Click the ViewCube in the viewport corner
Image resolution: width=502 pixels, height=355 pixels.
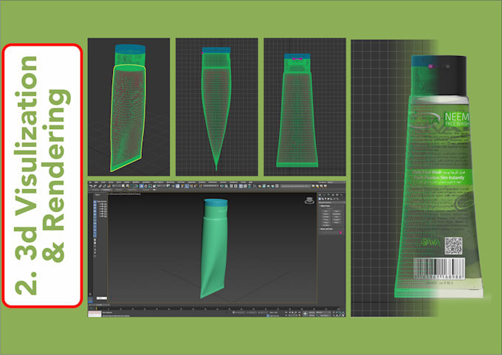(308, 199)
